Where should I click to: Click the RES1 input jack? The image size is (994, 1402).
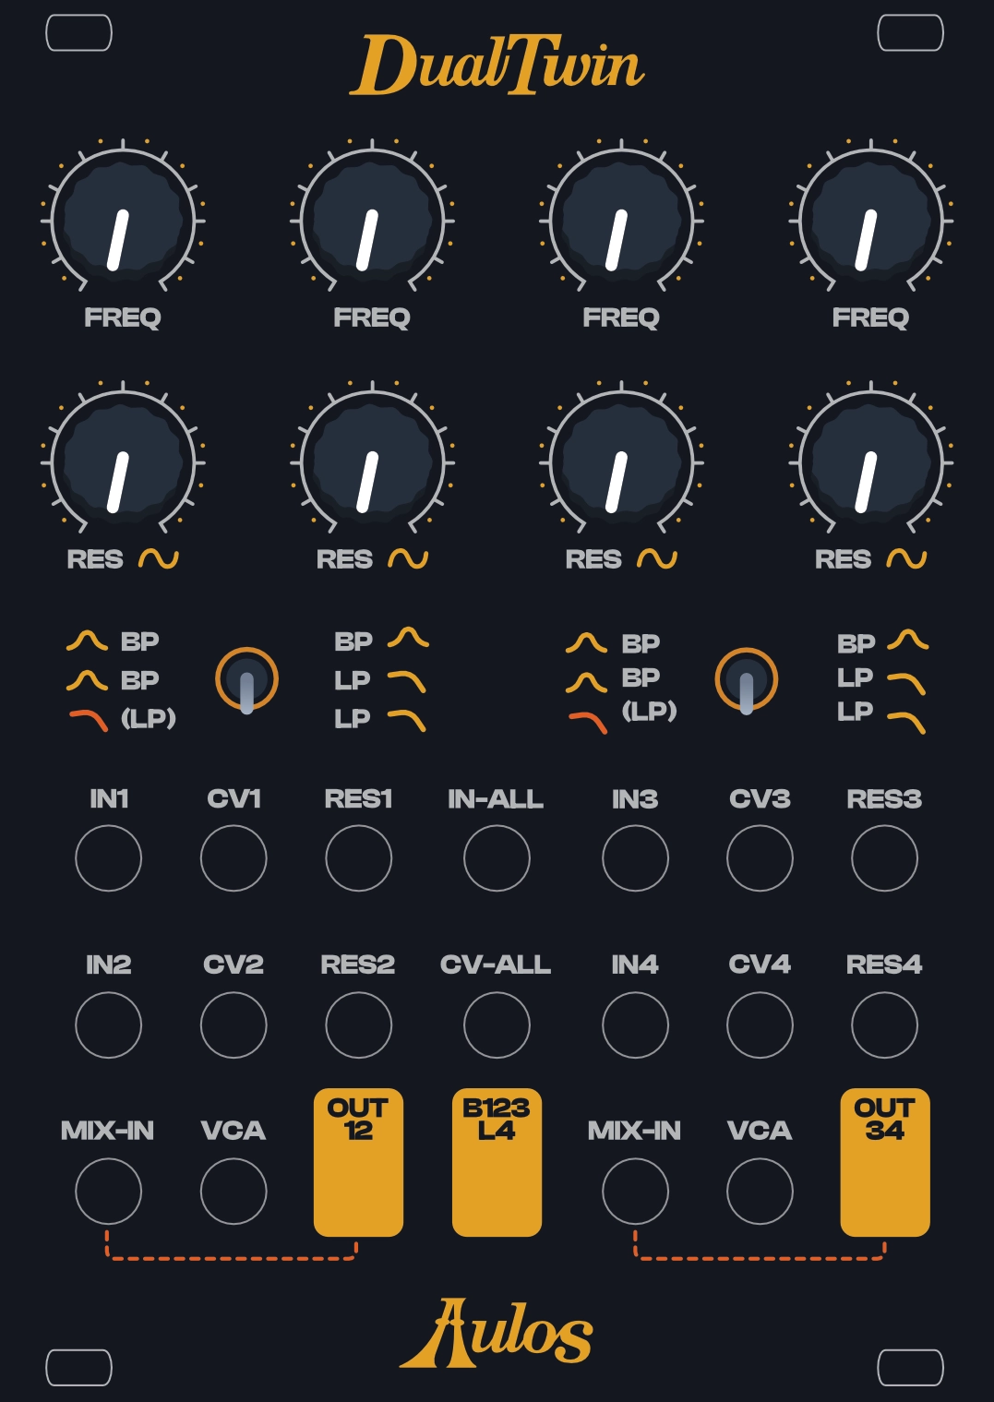pos(359,858)
